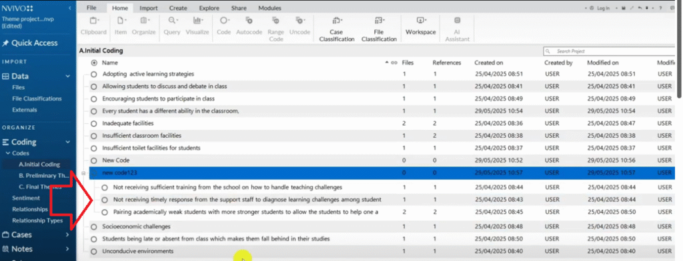The width and height of the screenshot is (683, 261).
Task: Click the Save icon in title bar
Action: click(x=624, y=8)
